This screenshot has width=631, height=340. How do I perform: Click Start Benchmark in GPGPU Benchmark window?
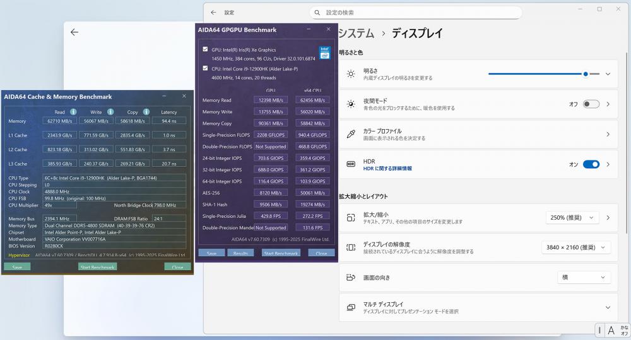click(281, 253)
